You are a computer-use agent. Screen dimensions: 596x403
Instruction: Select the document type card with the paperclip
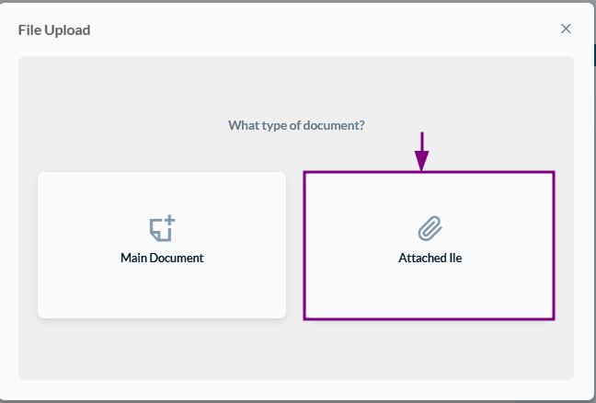click(x=430, y=246)
